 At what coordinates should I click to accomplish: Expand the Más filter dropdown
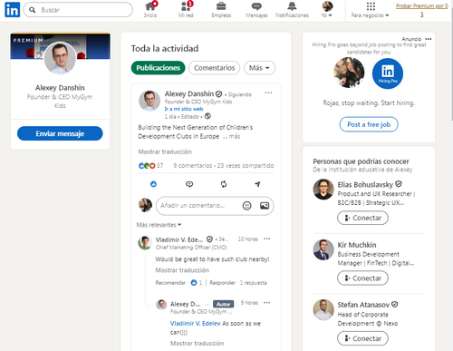(x=259, y=68)
